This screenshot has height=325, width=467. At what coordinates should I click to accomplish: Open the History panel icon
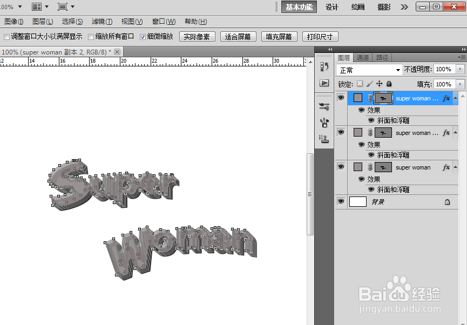coord(324,67)
